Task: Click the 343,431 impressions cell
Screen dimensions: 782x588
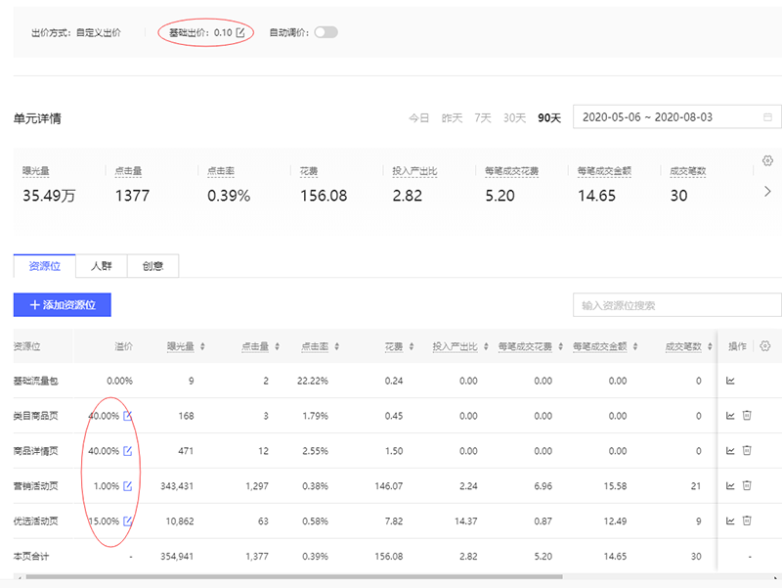Action: 177,486
